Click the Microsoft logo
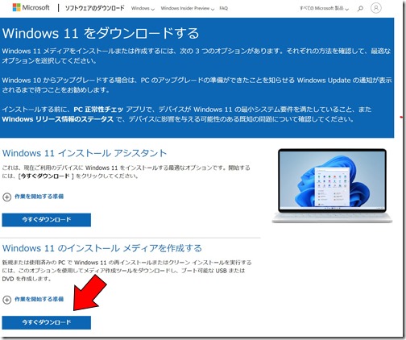Image resolution: width=406 pixels, height=340 pixels. tap(31, 7)
